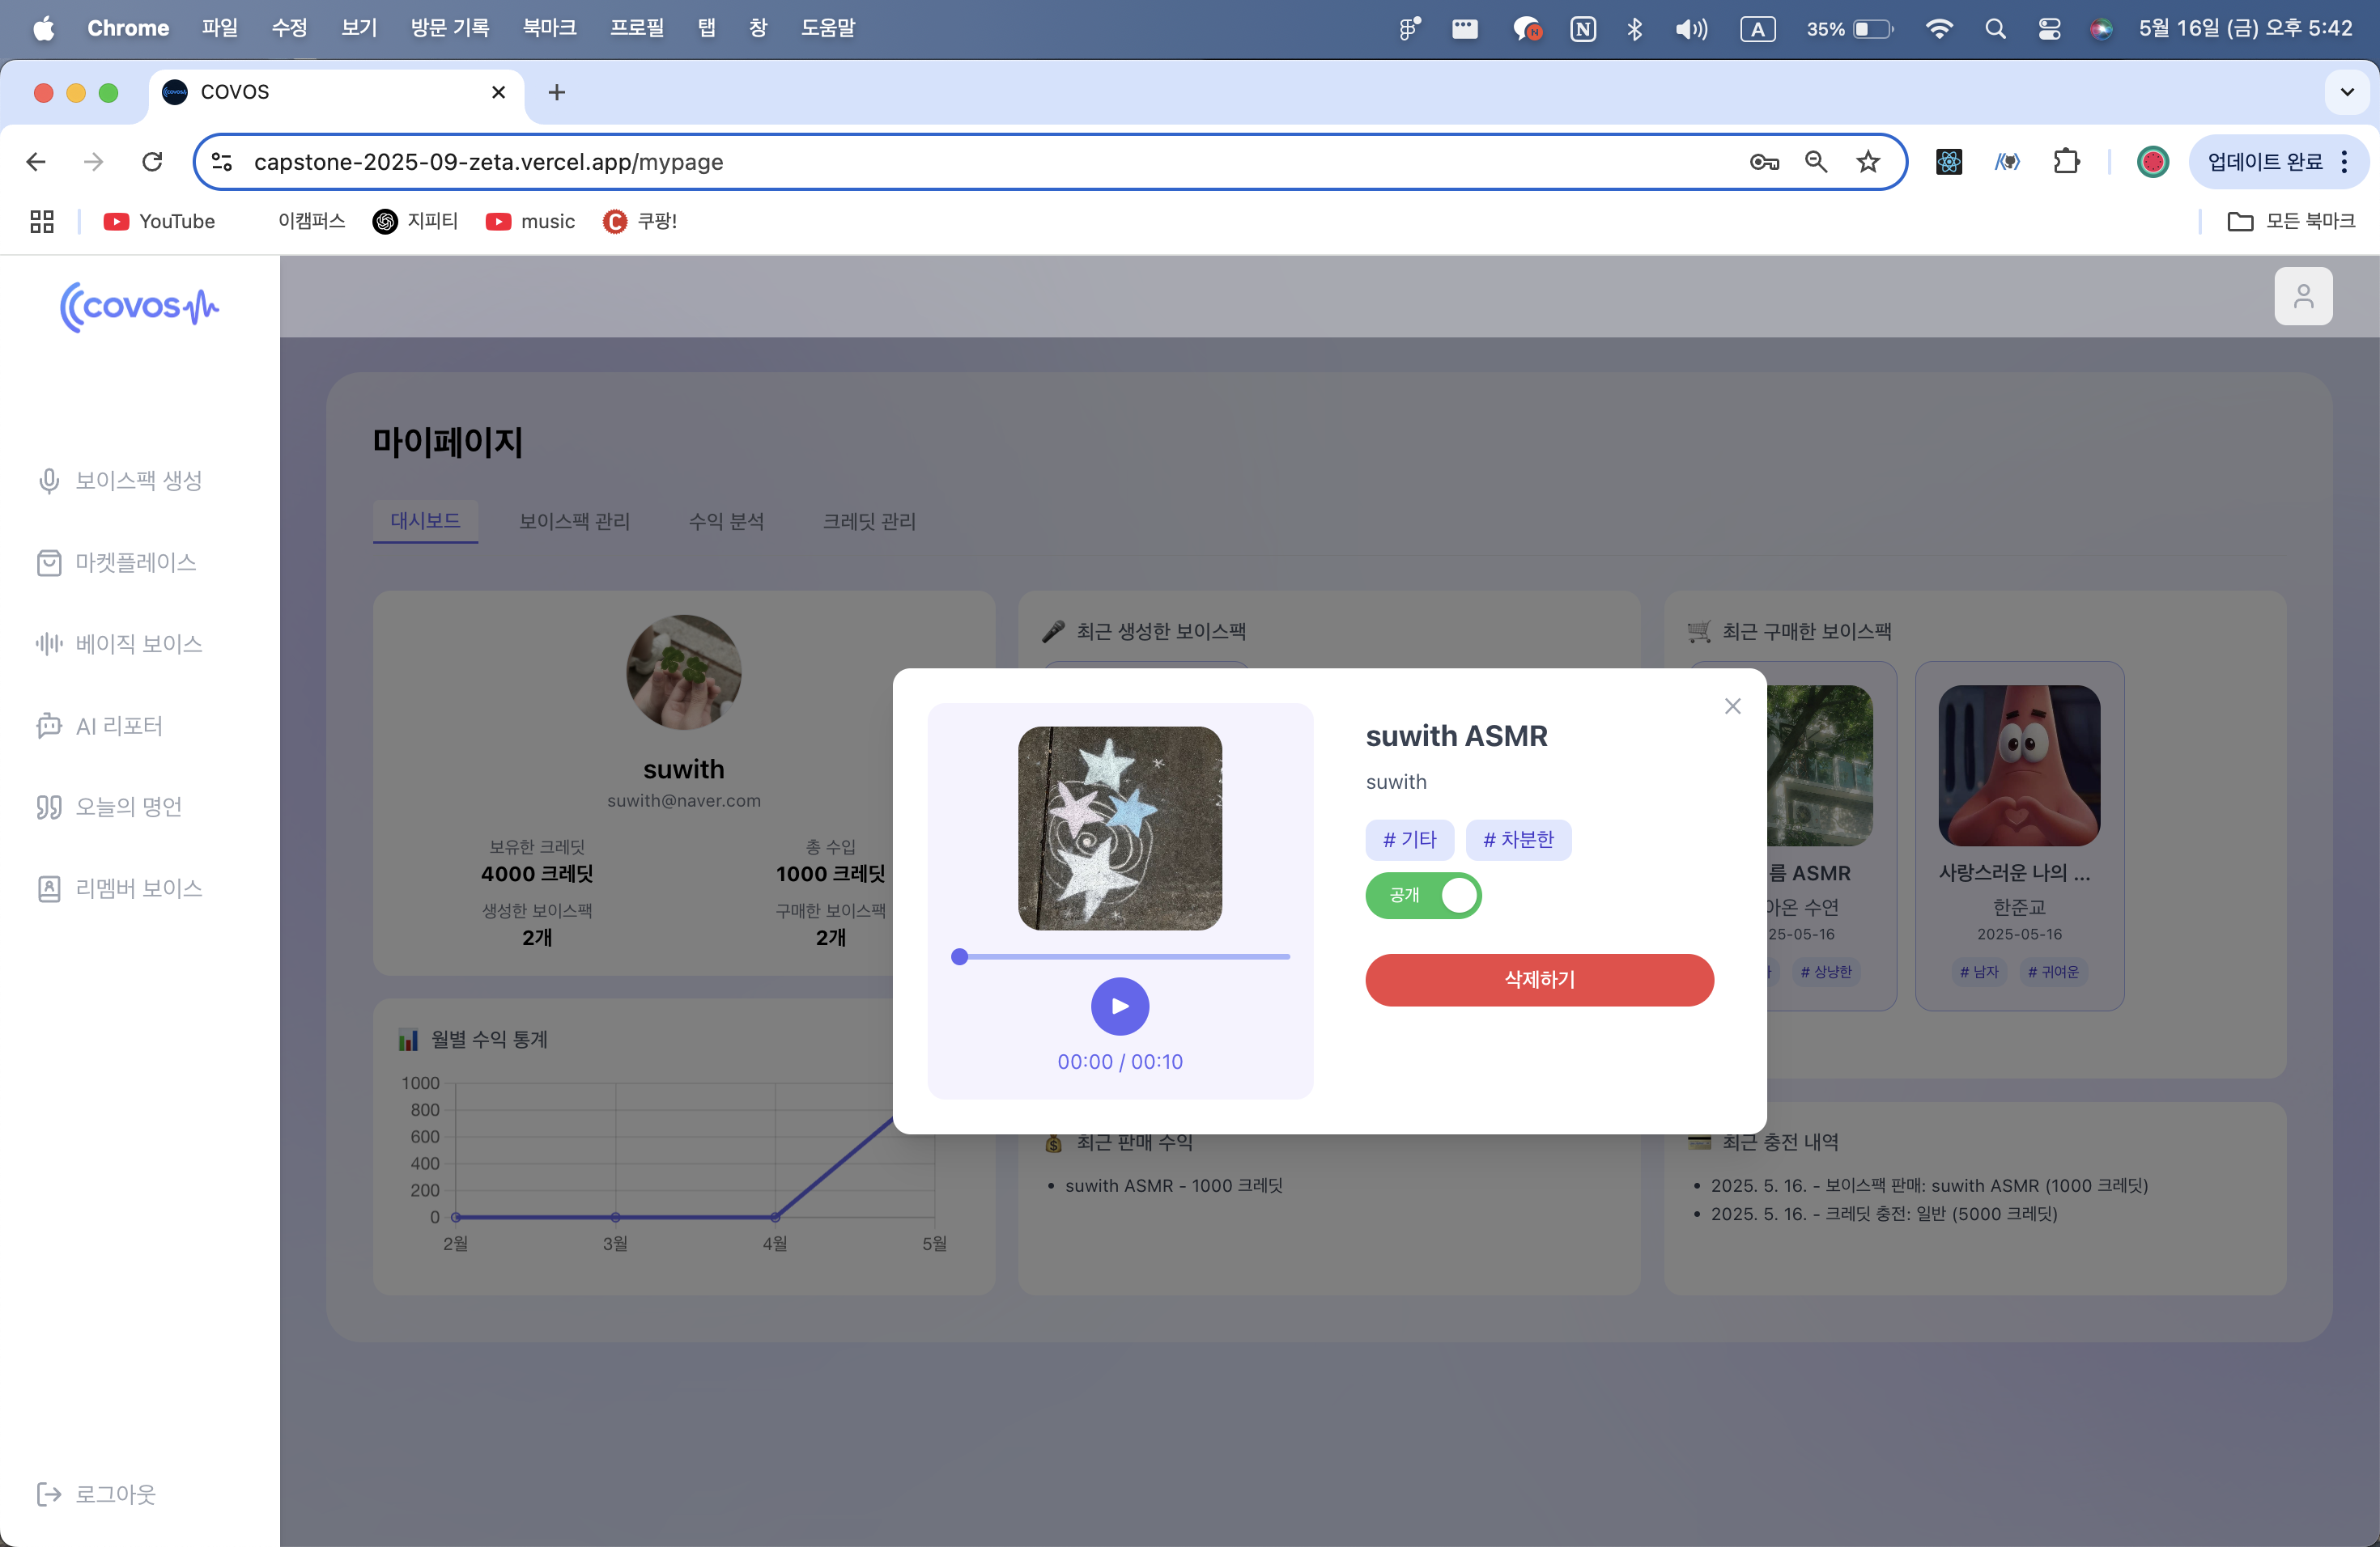Click the # 차분한 tag chip
The image size is (2380, 1547).
point(1517,840)
